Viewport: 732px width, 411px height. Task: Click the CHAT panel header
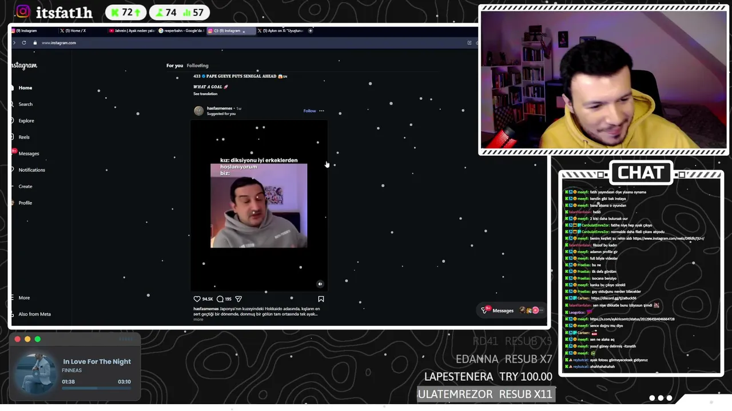pyautogui.click(x=640, y=172)
